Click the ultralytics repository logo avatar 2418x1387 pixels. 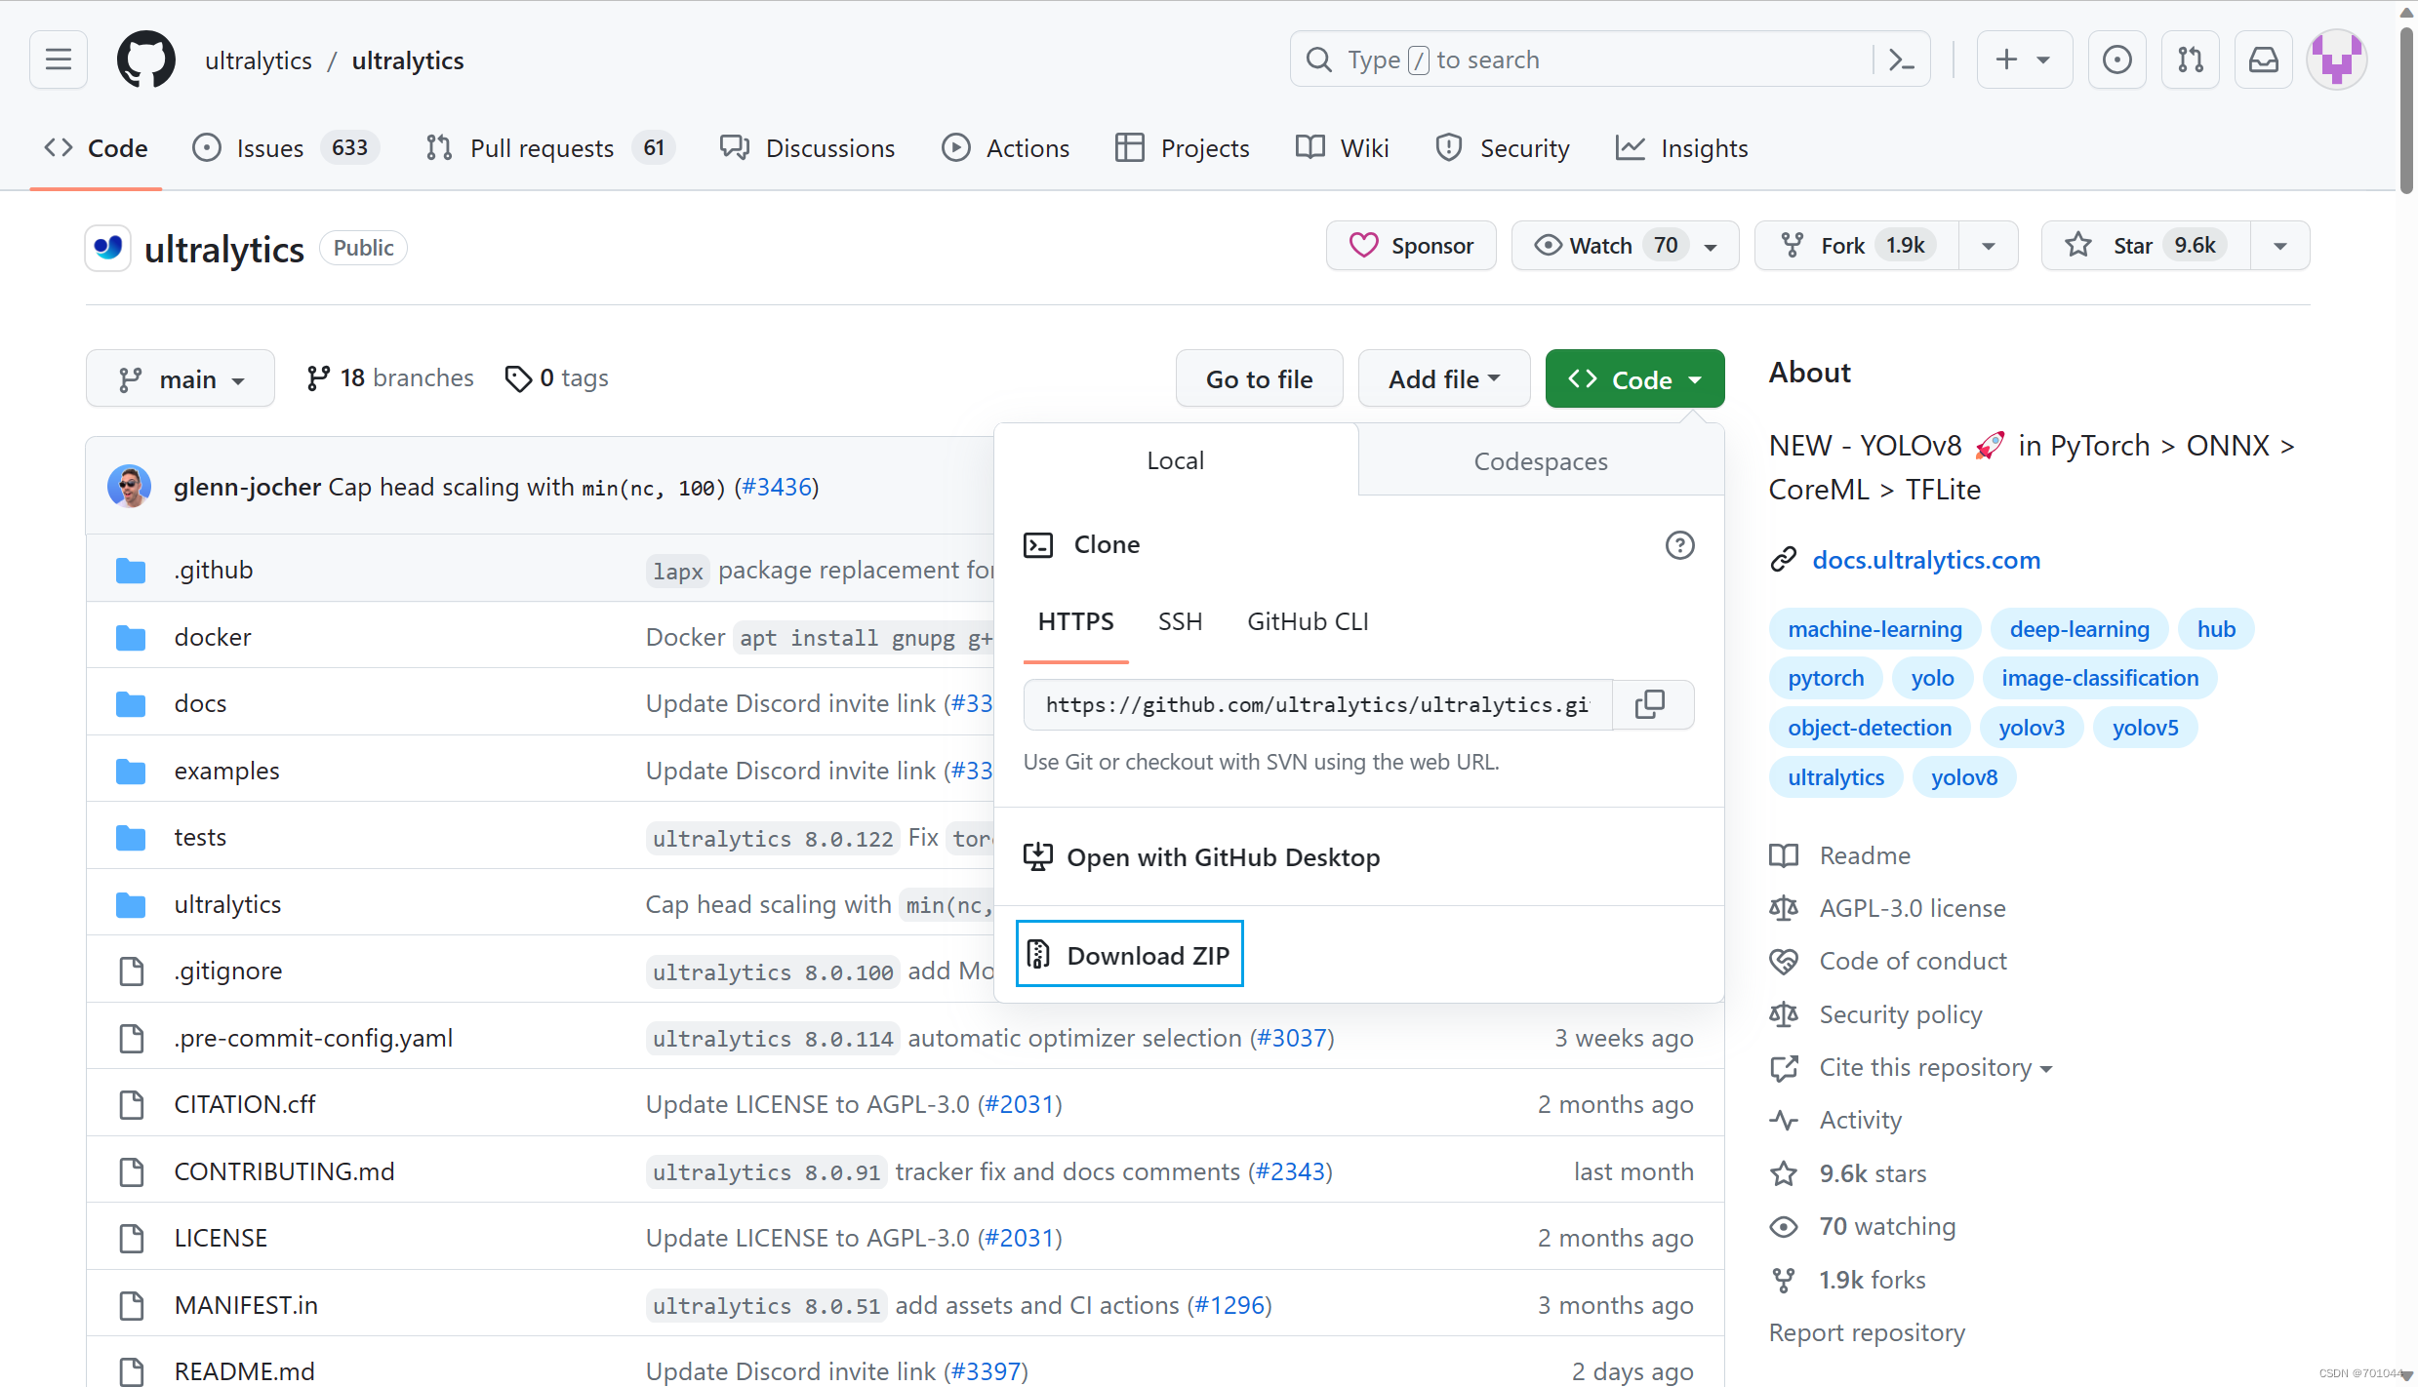pyautogui.click(x=108, y=248)
